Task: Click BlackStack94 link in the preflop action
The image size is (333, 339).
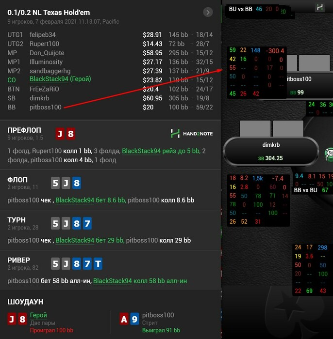Action: point(141,151)
